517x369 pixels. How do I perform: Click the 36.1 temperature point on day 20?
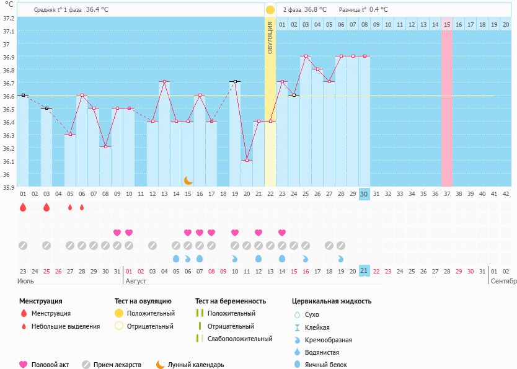[x=247, y=161]
